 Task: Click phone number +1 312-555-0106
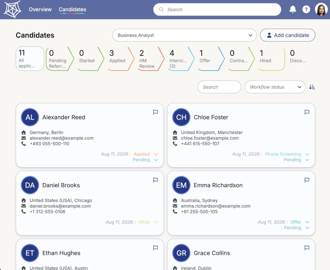47,212
